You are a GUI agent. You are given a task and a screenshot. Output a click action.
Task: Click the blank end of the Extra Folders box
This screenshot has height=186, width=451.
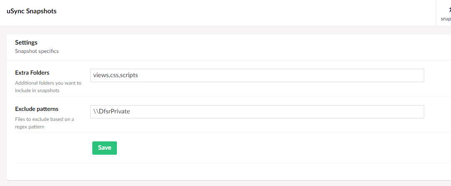pos(281,75)
